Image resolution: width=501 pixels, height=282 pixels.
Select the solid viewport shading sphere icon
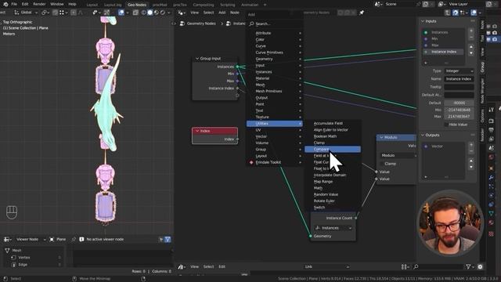[x=150, y=13]
